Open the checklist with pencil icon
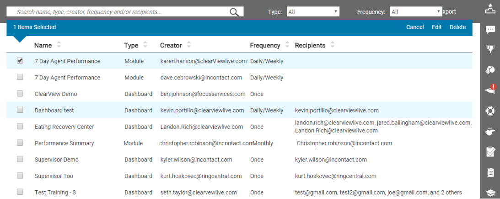Screen dimensions: 500x199 tap(490, 152)
